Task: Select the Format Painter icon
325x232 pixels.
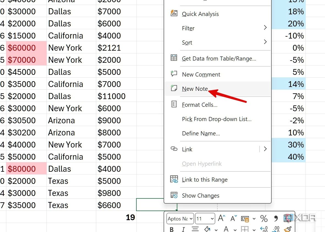Action: coord(288,229)
